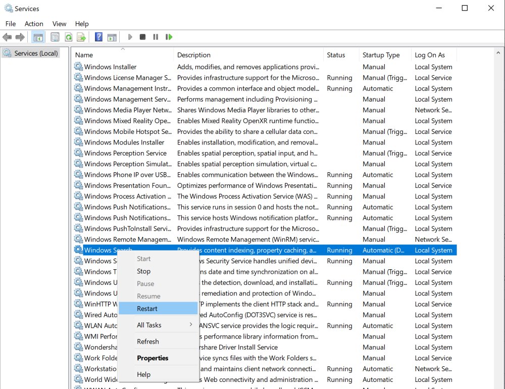Click the Stop Service square icon
Screen dimensions: 505x389
coord(143,37)
